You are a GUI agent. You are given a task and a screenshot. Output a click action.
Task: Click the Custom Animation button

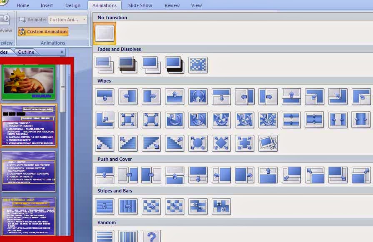(x=43, y=31)
